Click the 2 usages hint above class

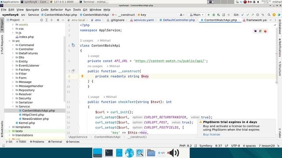86,40
